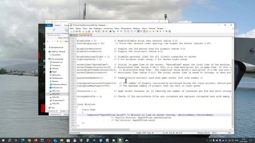Click the Open file toolbar icon
The image size is (255, 143).
point(74,31)
